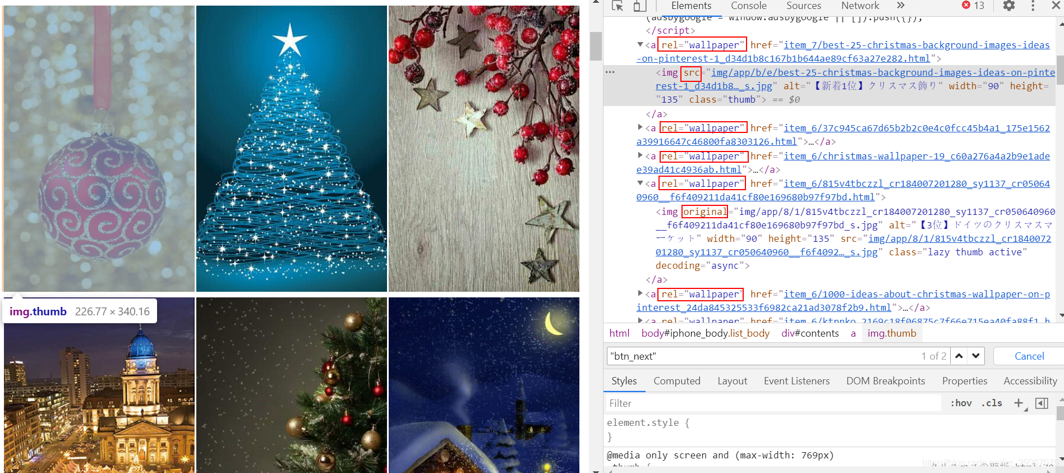
Task: Toggle the computed styles sidebar icon
Action: click(1042, 403)
